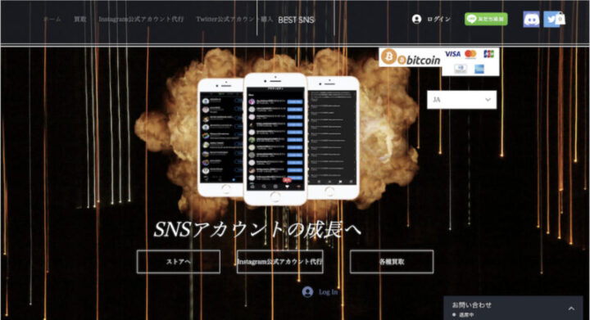
Task: Open the 買取 navigation item
Action: coord(79,19)
